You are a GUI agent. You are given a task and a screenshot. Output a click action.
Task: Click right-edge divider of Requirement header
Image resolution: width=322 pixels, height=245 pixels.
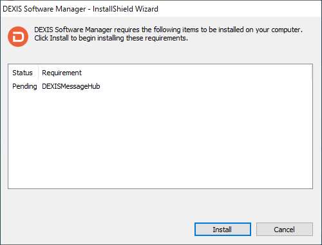pos(311,73)
